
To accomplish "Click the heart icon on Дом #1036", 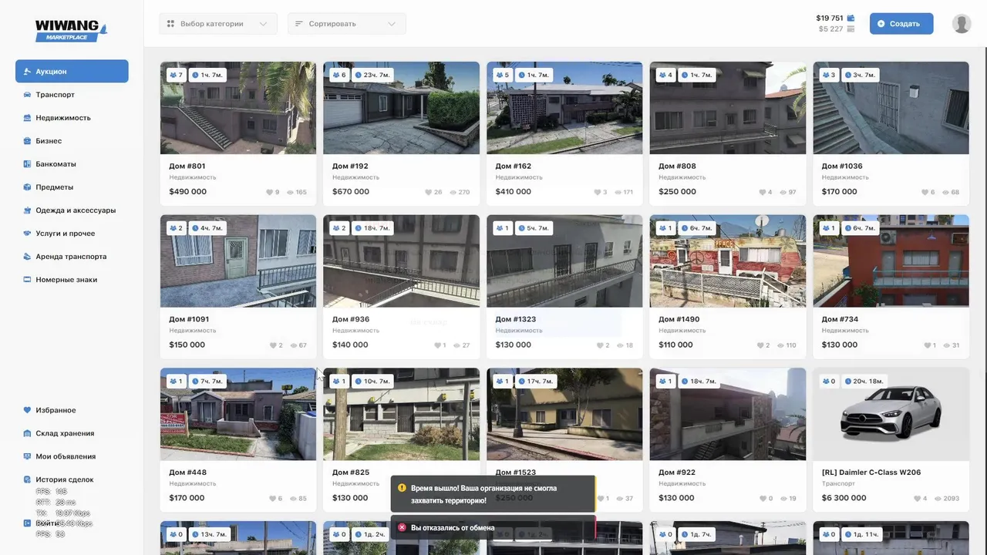I will pyautogui.click(x=925, y=192).
